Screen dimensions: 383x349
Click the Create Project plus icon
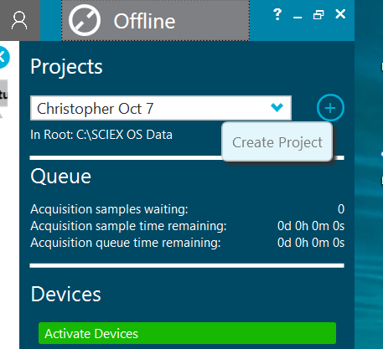pos(330,108)
